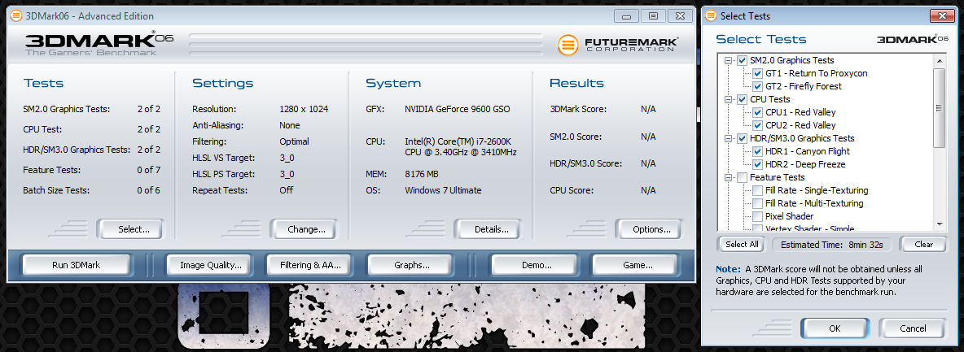Collapse HDR/SM3.0 Graphics Tests node
Viewport: 964px width, 352px height.
(x=730, y=138)
